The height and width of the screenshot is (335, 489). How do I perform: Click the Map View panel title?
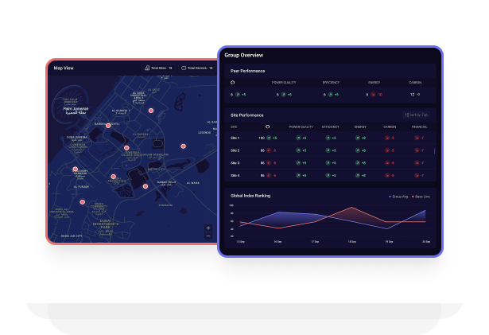(64, 68)
